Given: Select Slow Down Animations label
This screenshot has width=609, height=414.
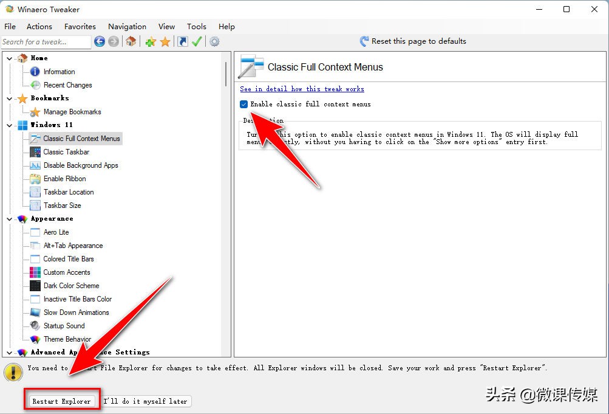Looking at the screenshot, I should coord(76,312).
